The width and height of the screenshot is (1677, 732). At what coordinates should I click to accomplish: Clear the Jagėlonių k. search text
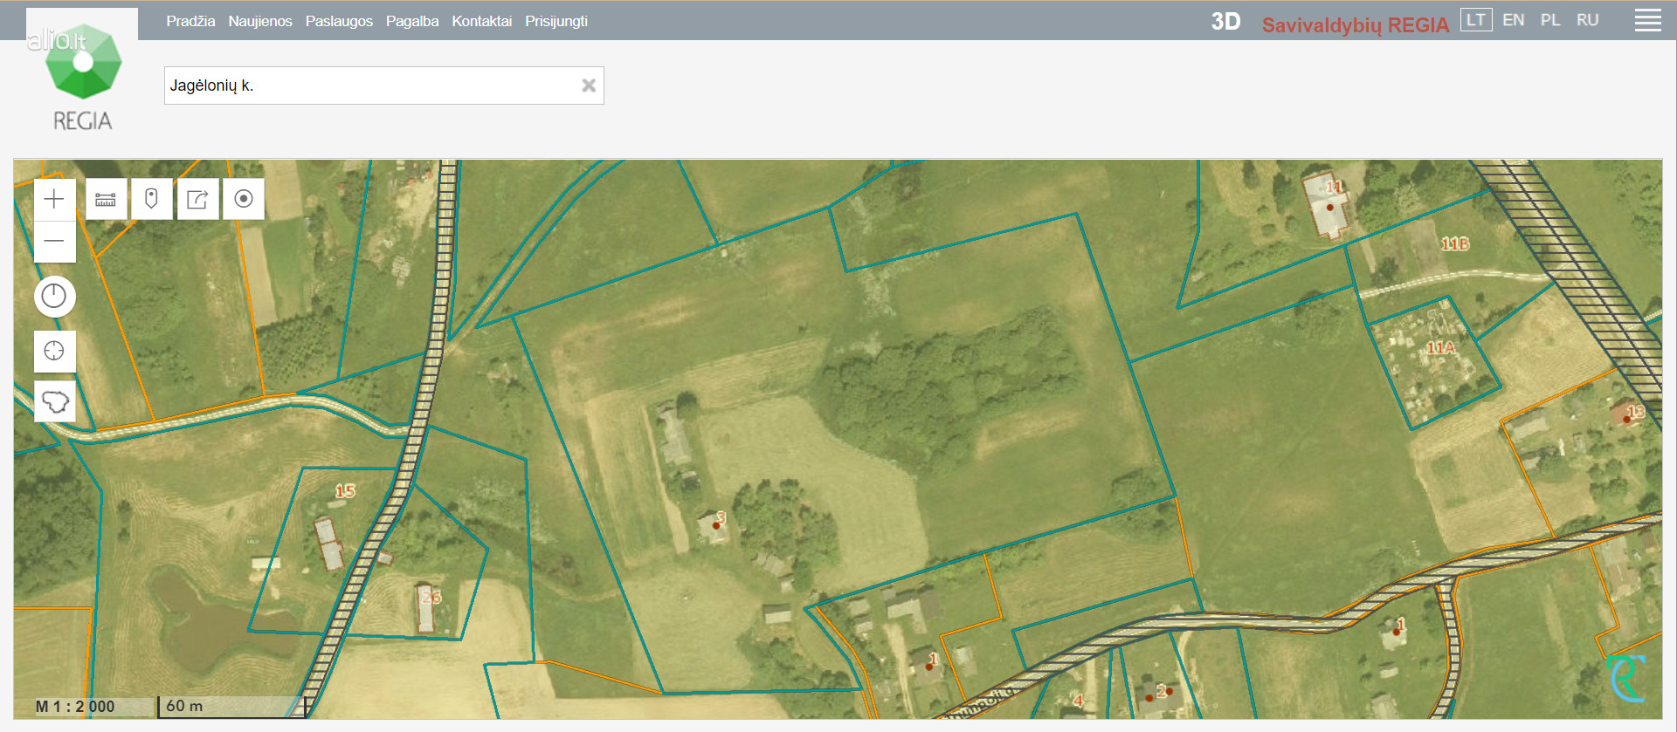(589, 86)
